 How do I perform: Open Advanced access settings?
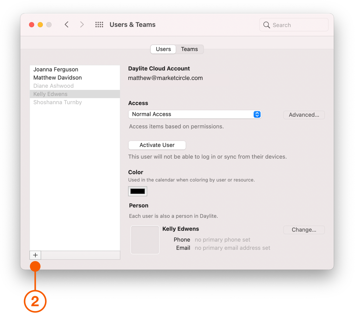(x=304, y=115)
